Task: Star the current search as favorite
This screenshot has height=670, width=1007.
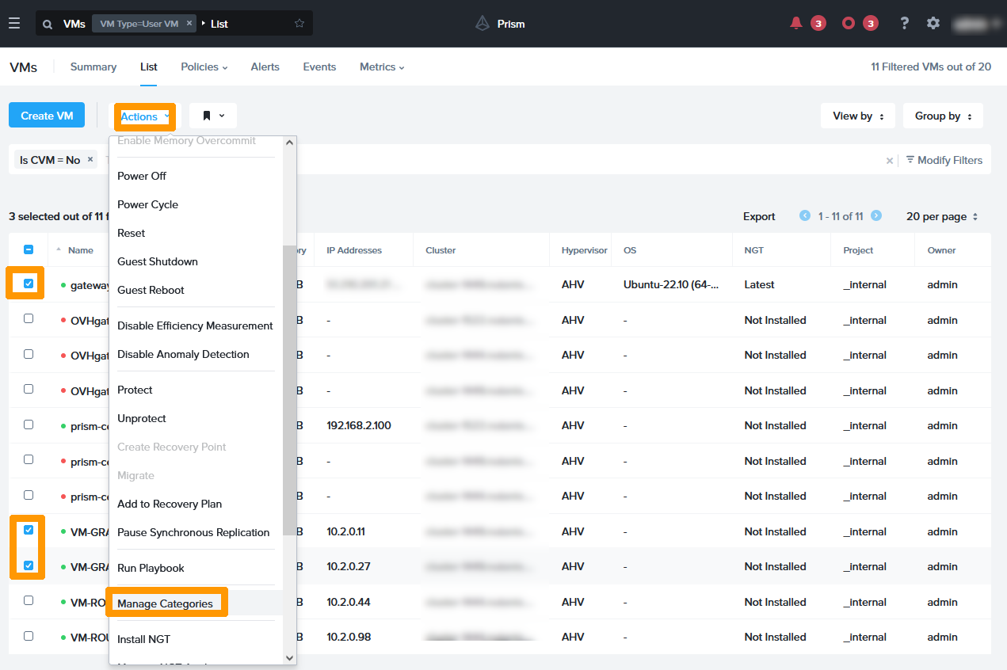Action: click(x=299, y=24)
